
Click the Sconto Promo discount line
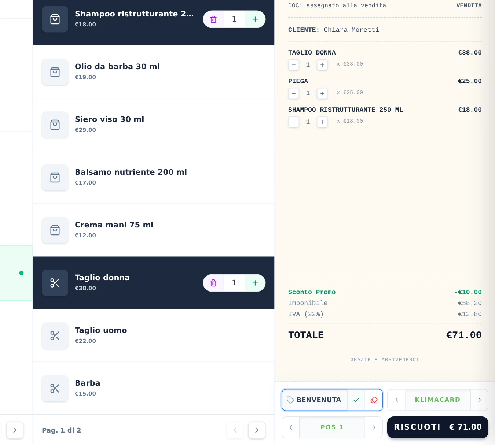[385, 292]
